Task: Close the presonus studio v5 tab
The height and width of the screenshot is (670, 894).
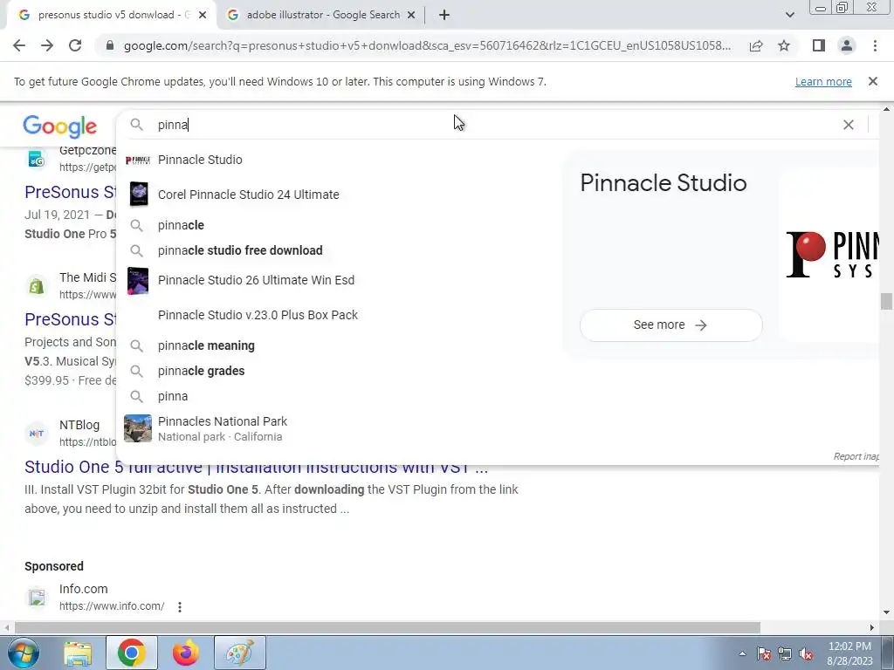Action: click(203, 15)
